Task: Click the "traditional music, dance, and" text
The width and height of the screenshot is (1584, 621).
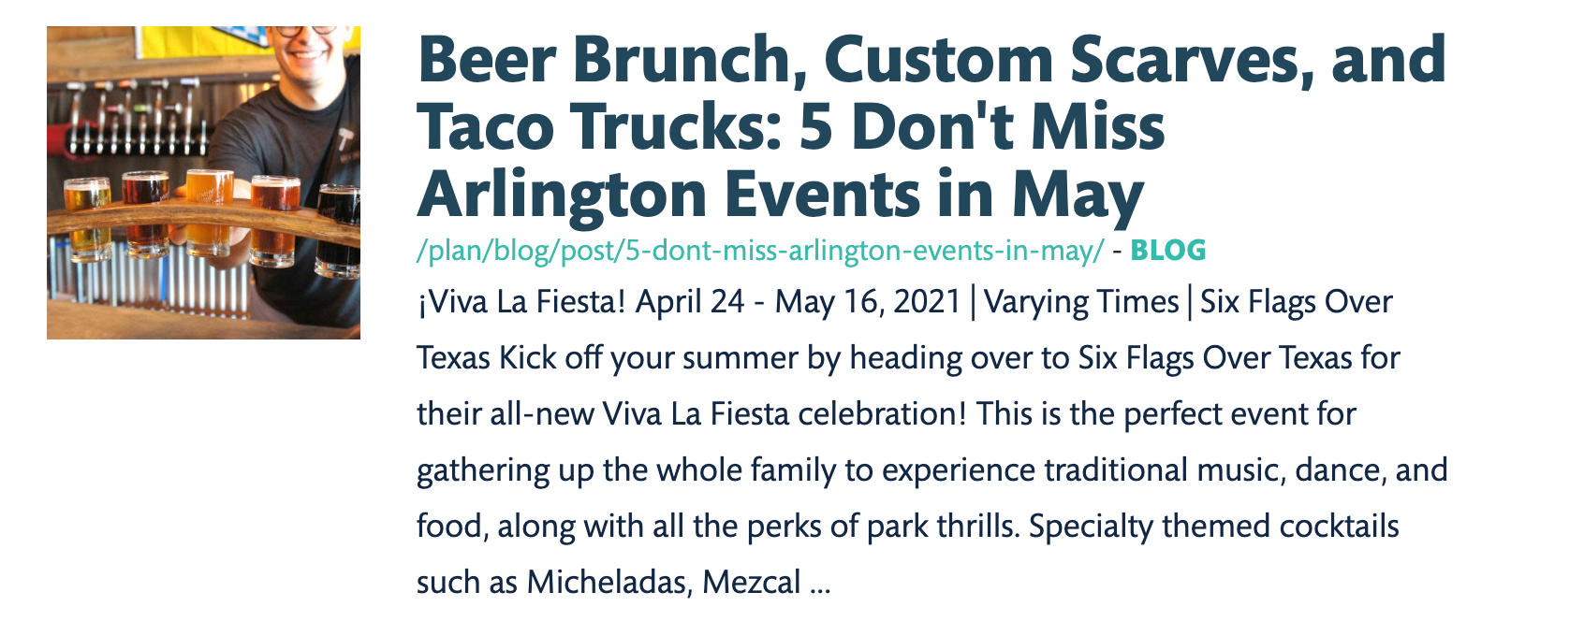Action: (1246, 470)
